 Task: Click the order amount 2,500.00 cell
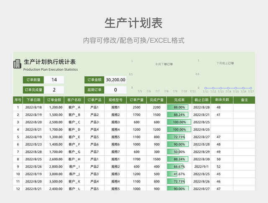click(54, 122)
